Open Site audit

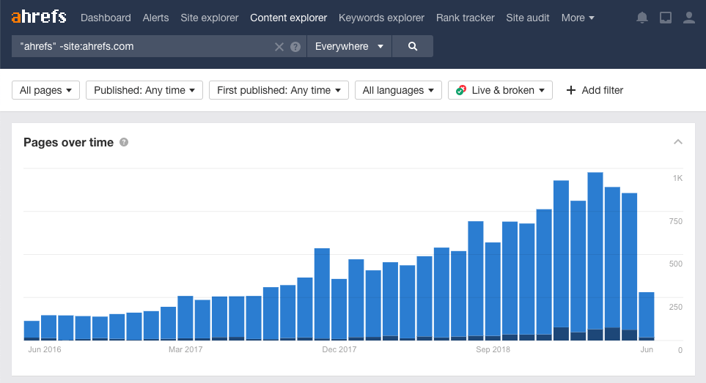click(x=528, y=18)
